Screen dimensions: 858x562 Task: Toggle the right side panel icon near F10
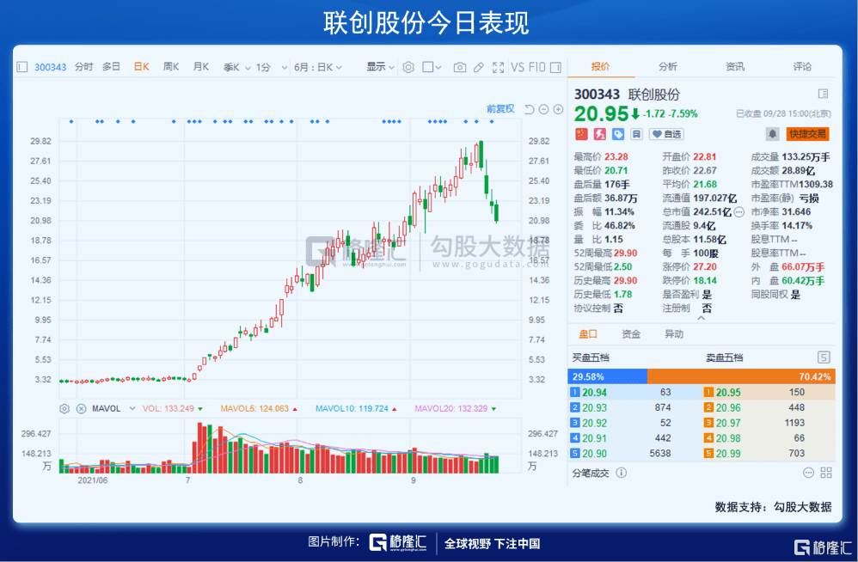pyautogui.click(x=555, y=67)
